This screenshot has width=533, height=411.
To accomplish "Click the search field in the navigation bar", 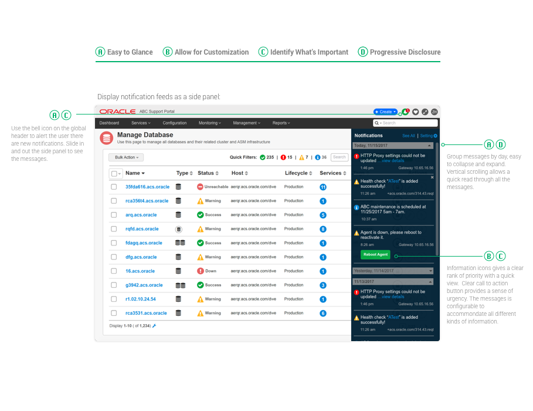I will tap(405, 123).
